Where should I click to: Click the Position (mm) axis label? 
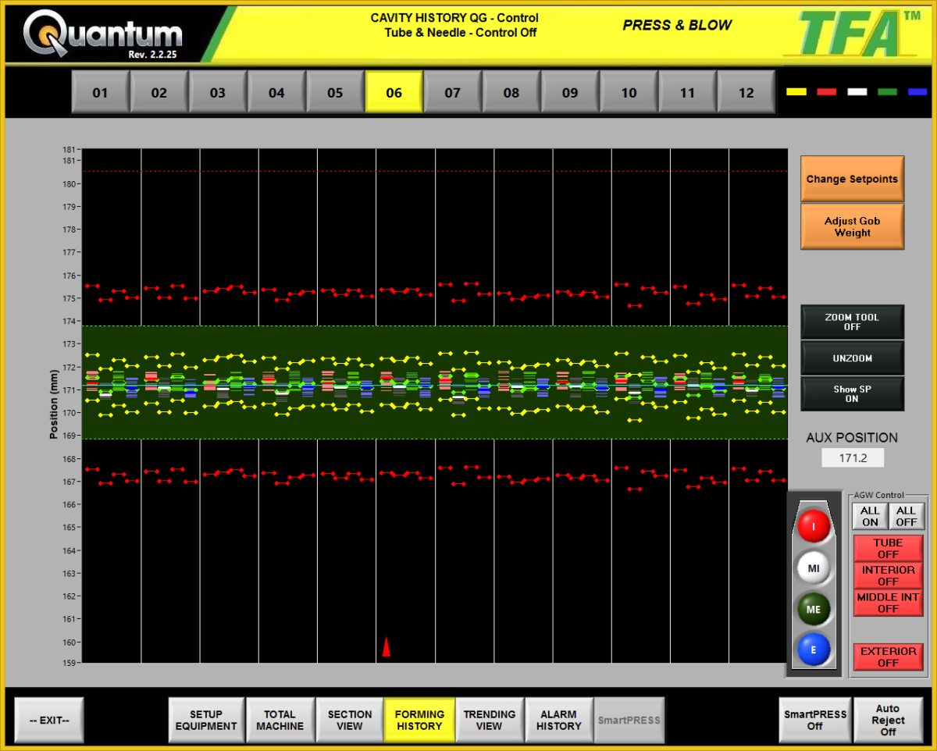point(54,405)
